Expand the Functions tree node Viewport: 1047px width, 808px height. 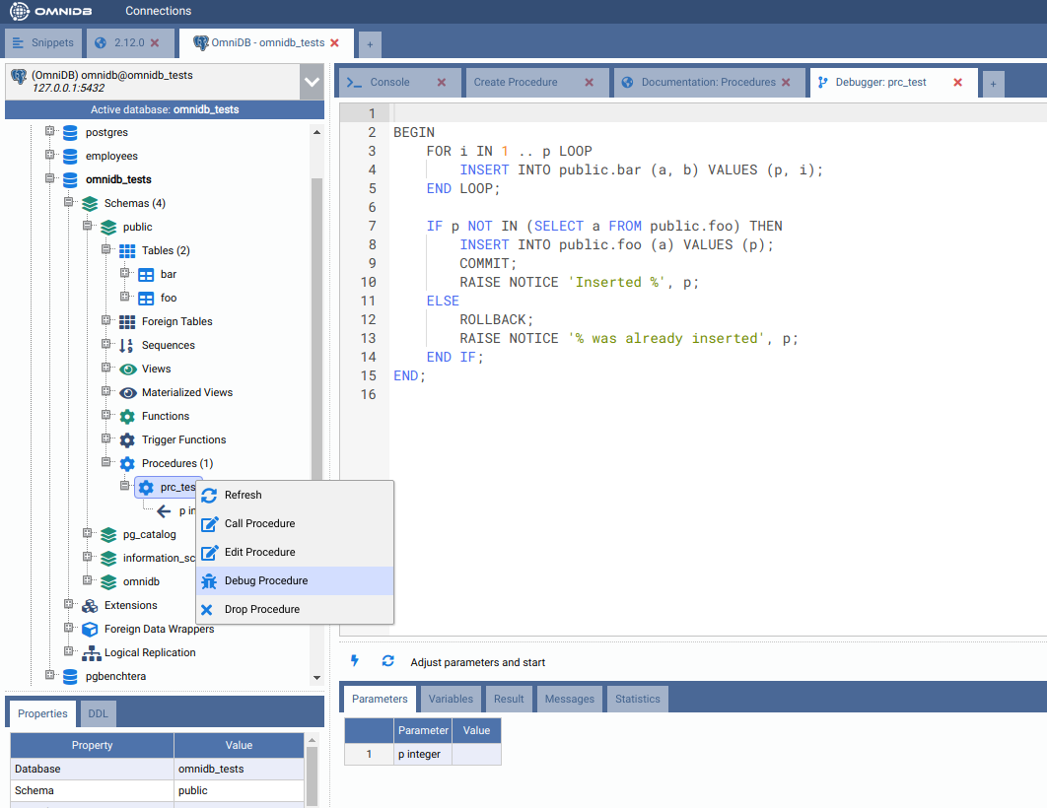coord(106,416)
